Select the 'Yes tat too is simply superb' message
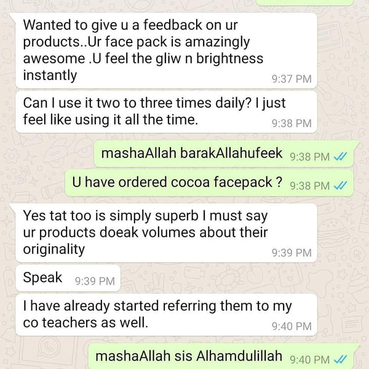The height and width of the screenshot is (369, 369). click(x=166, y=233)
